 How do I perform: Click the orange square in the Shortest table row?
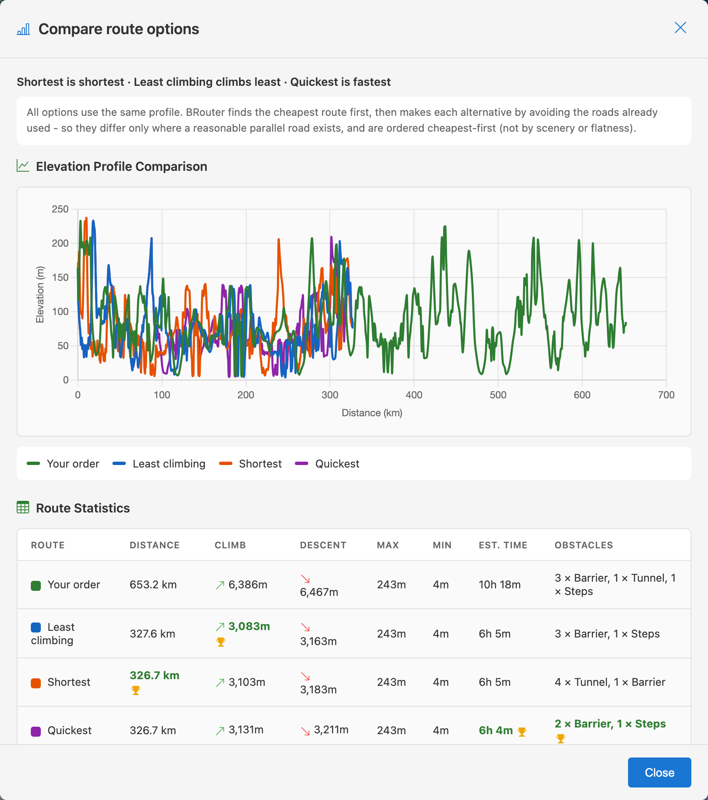[x=36, y=683]
